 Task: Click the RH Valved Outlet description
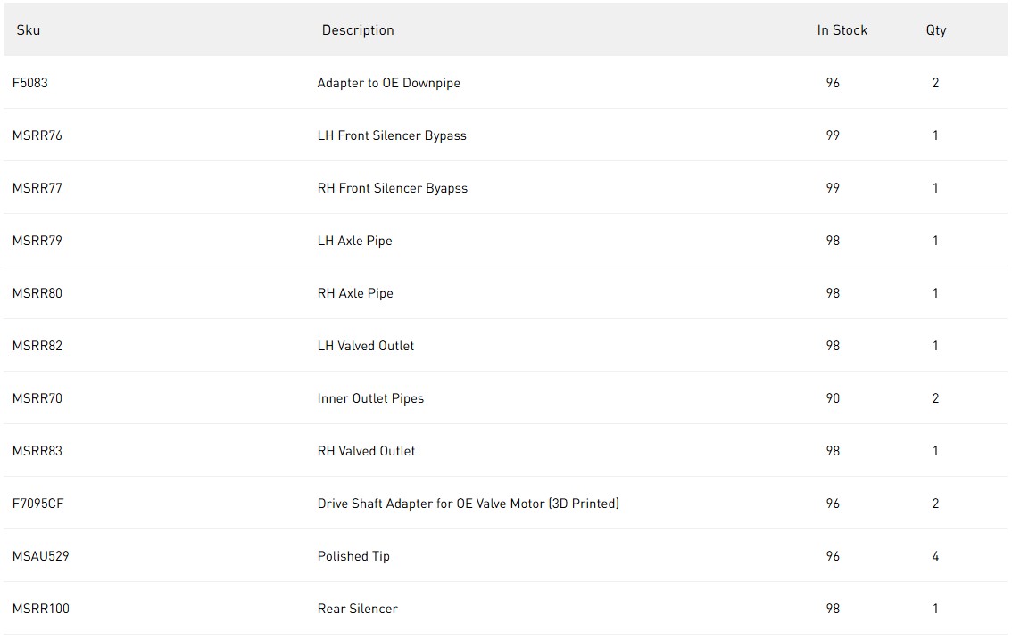point(367,451)
